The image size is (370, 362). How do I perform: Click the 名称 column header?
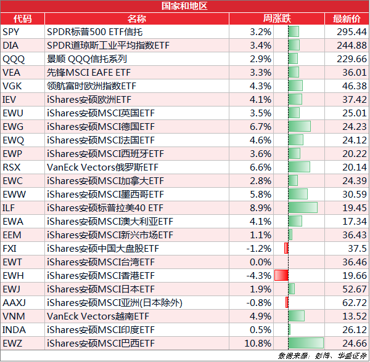click(137, 18)
